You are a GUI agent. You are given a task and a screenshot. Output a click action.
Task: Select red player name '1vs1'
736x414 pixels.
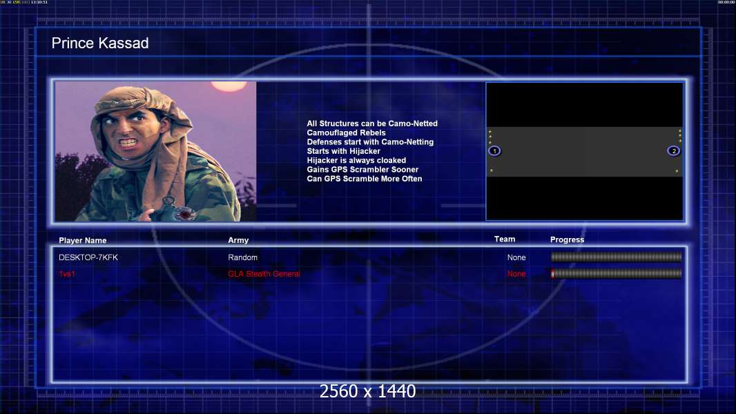click(x=67, y=274)
